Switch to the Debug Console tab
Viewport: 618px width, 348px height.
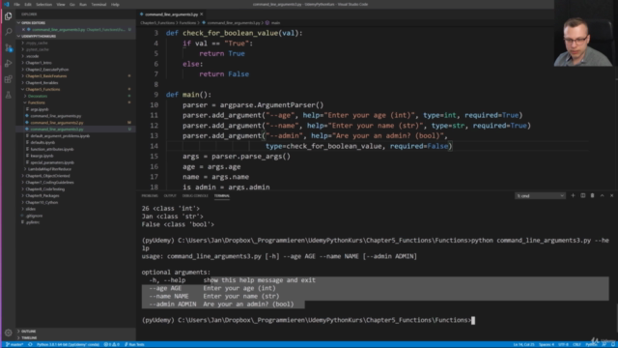195,195
